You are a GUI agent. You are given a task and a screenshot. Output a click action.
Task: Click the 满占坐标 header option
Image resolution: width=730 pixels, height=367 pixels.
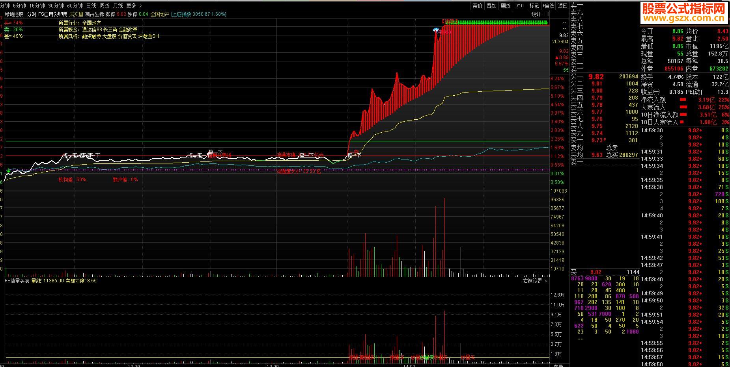click(x=95, y=14)
